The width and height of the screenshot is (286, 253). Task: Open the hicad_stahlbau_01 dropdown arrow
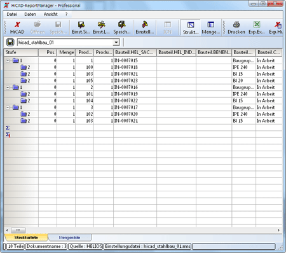[116, 43]
